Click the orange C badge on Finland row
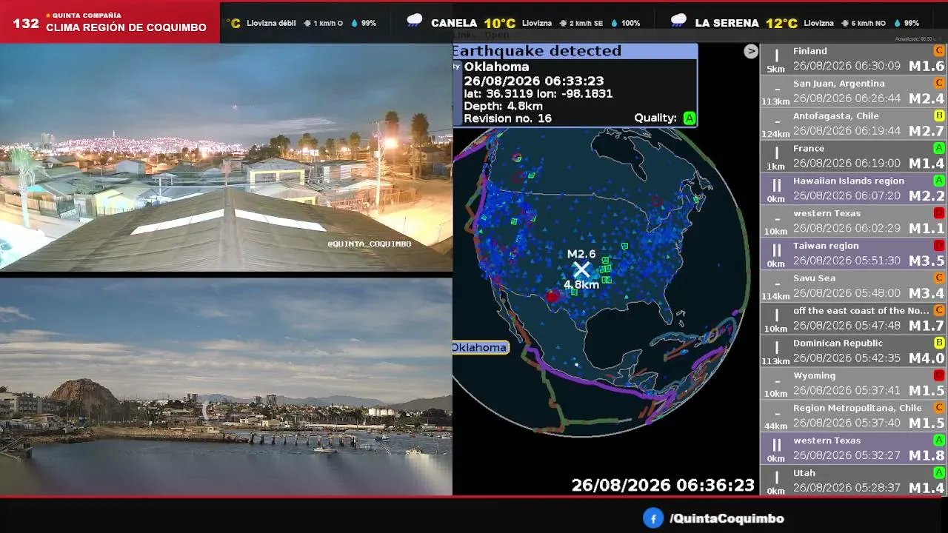Screen dimensions: 948x533 coord(939,50)
